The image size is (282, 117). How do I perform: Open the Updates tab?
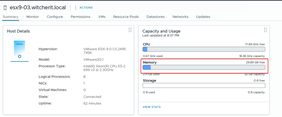(x=203, y=17)
